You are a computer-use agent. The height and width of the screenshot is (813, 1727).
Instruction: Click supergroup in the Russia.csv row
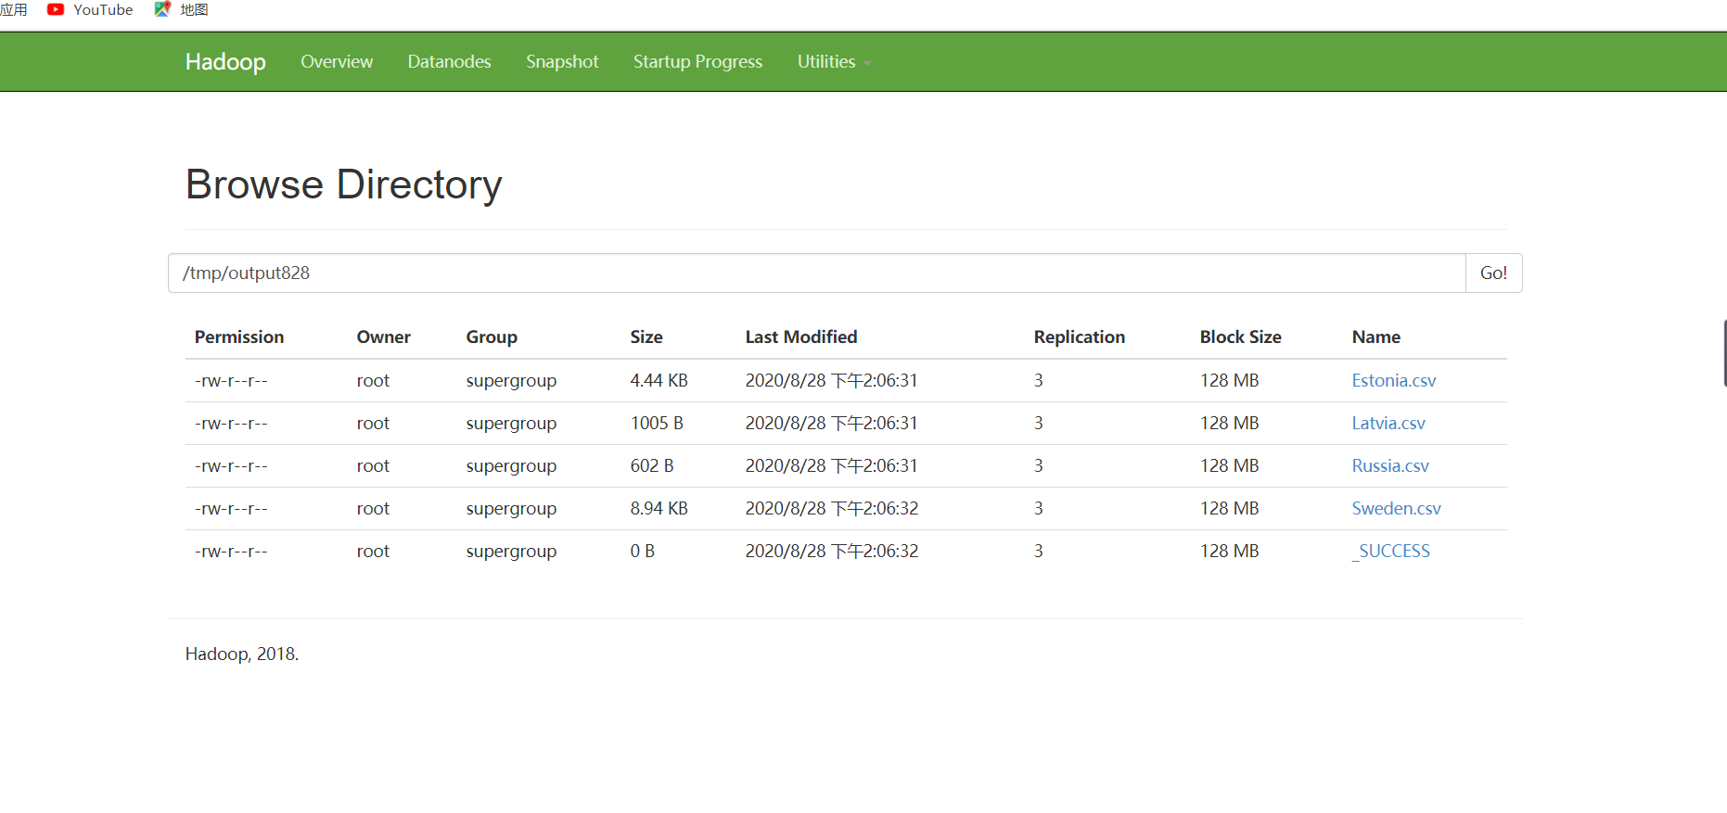click(511, 465)
